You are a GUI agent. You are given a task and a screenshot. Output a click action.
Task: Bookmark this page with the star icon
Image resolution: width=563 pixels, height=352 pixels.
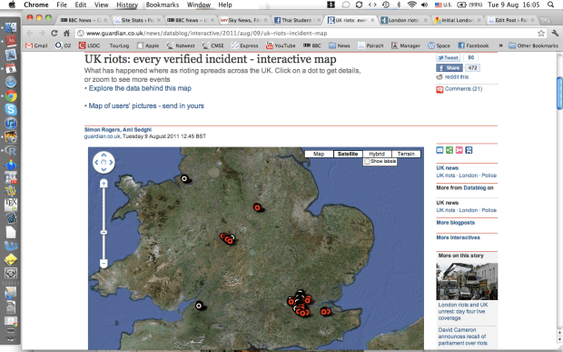coord(541,33)
